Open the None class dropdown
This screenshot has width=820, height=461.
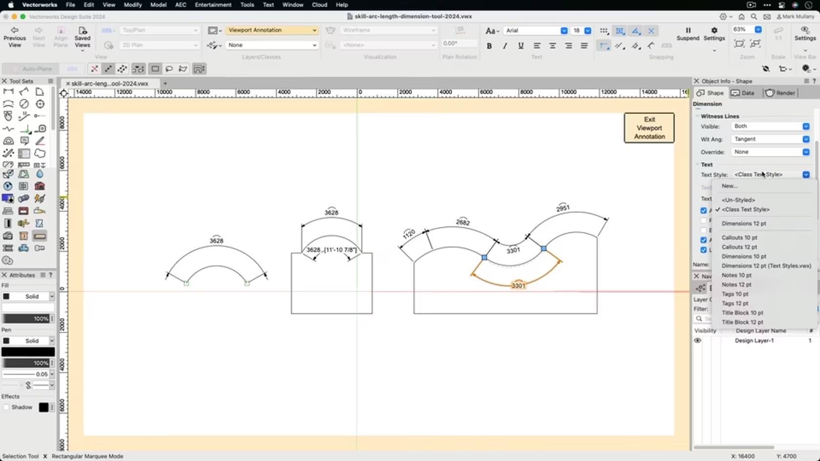click(272, 45)
